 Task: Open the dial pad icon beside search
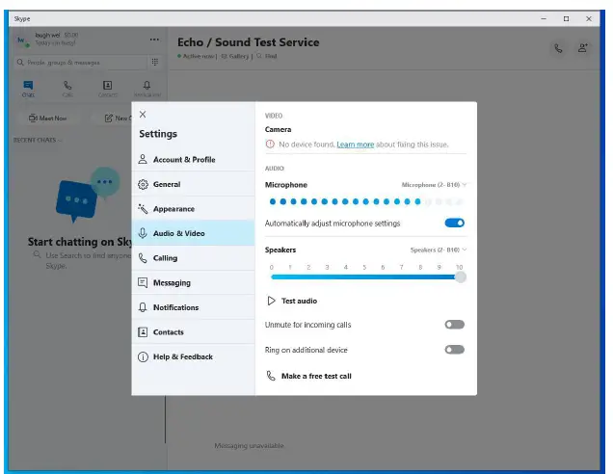point(155,62)
